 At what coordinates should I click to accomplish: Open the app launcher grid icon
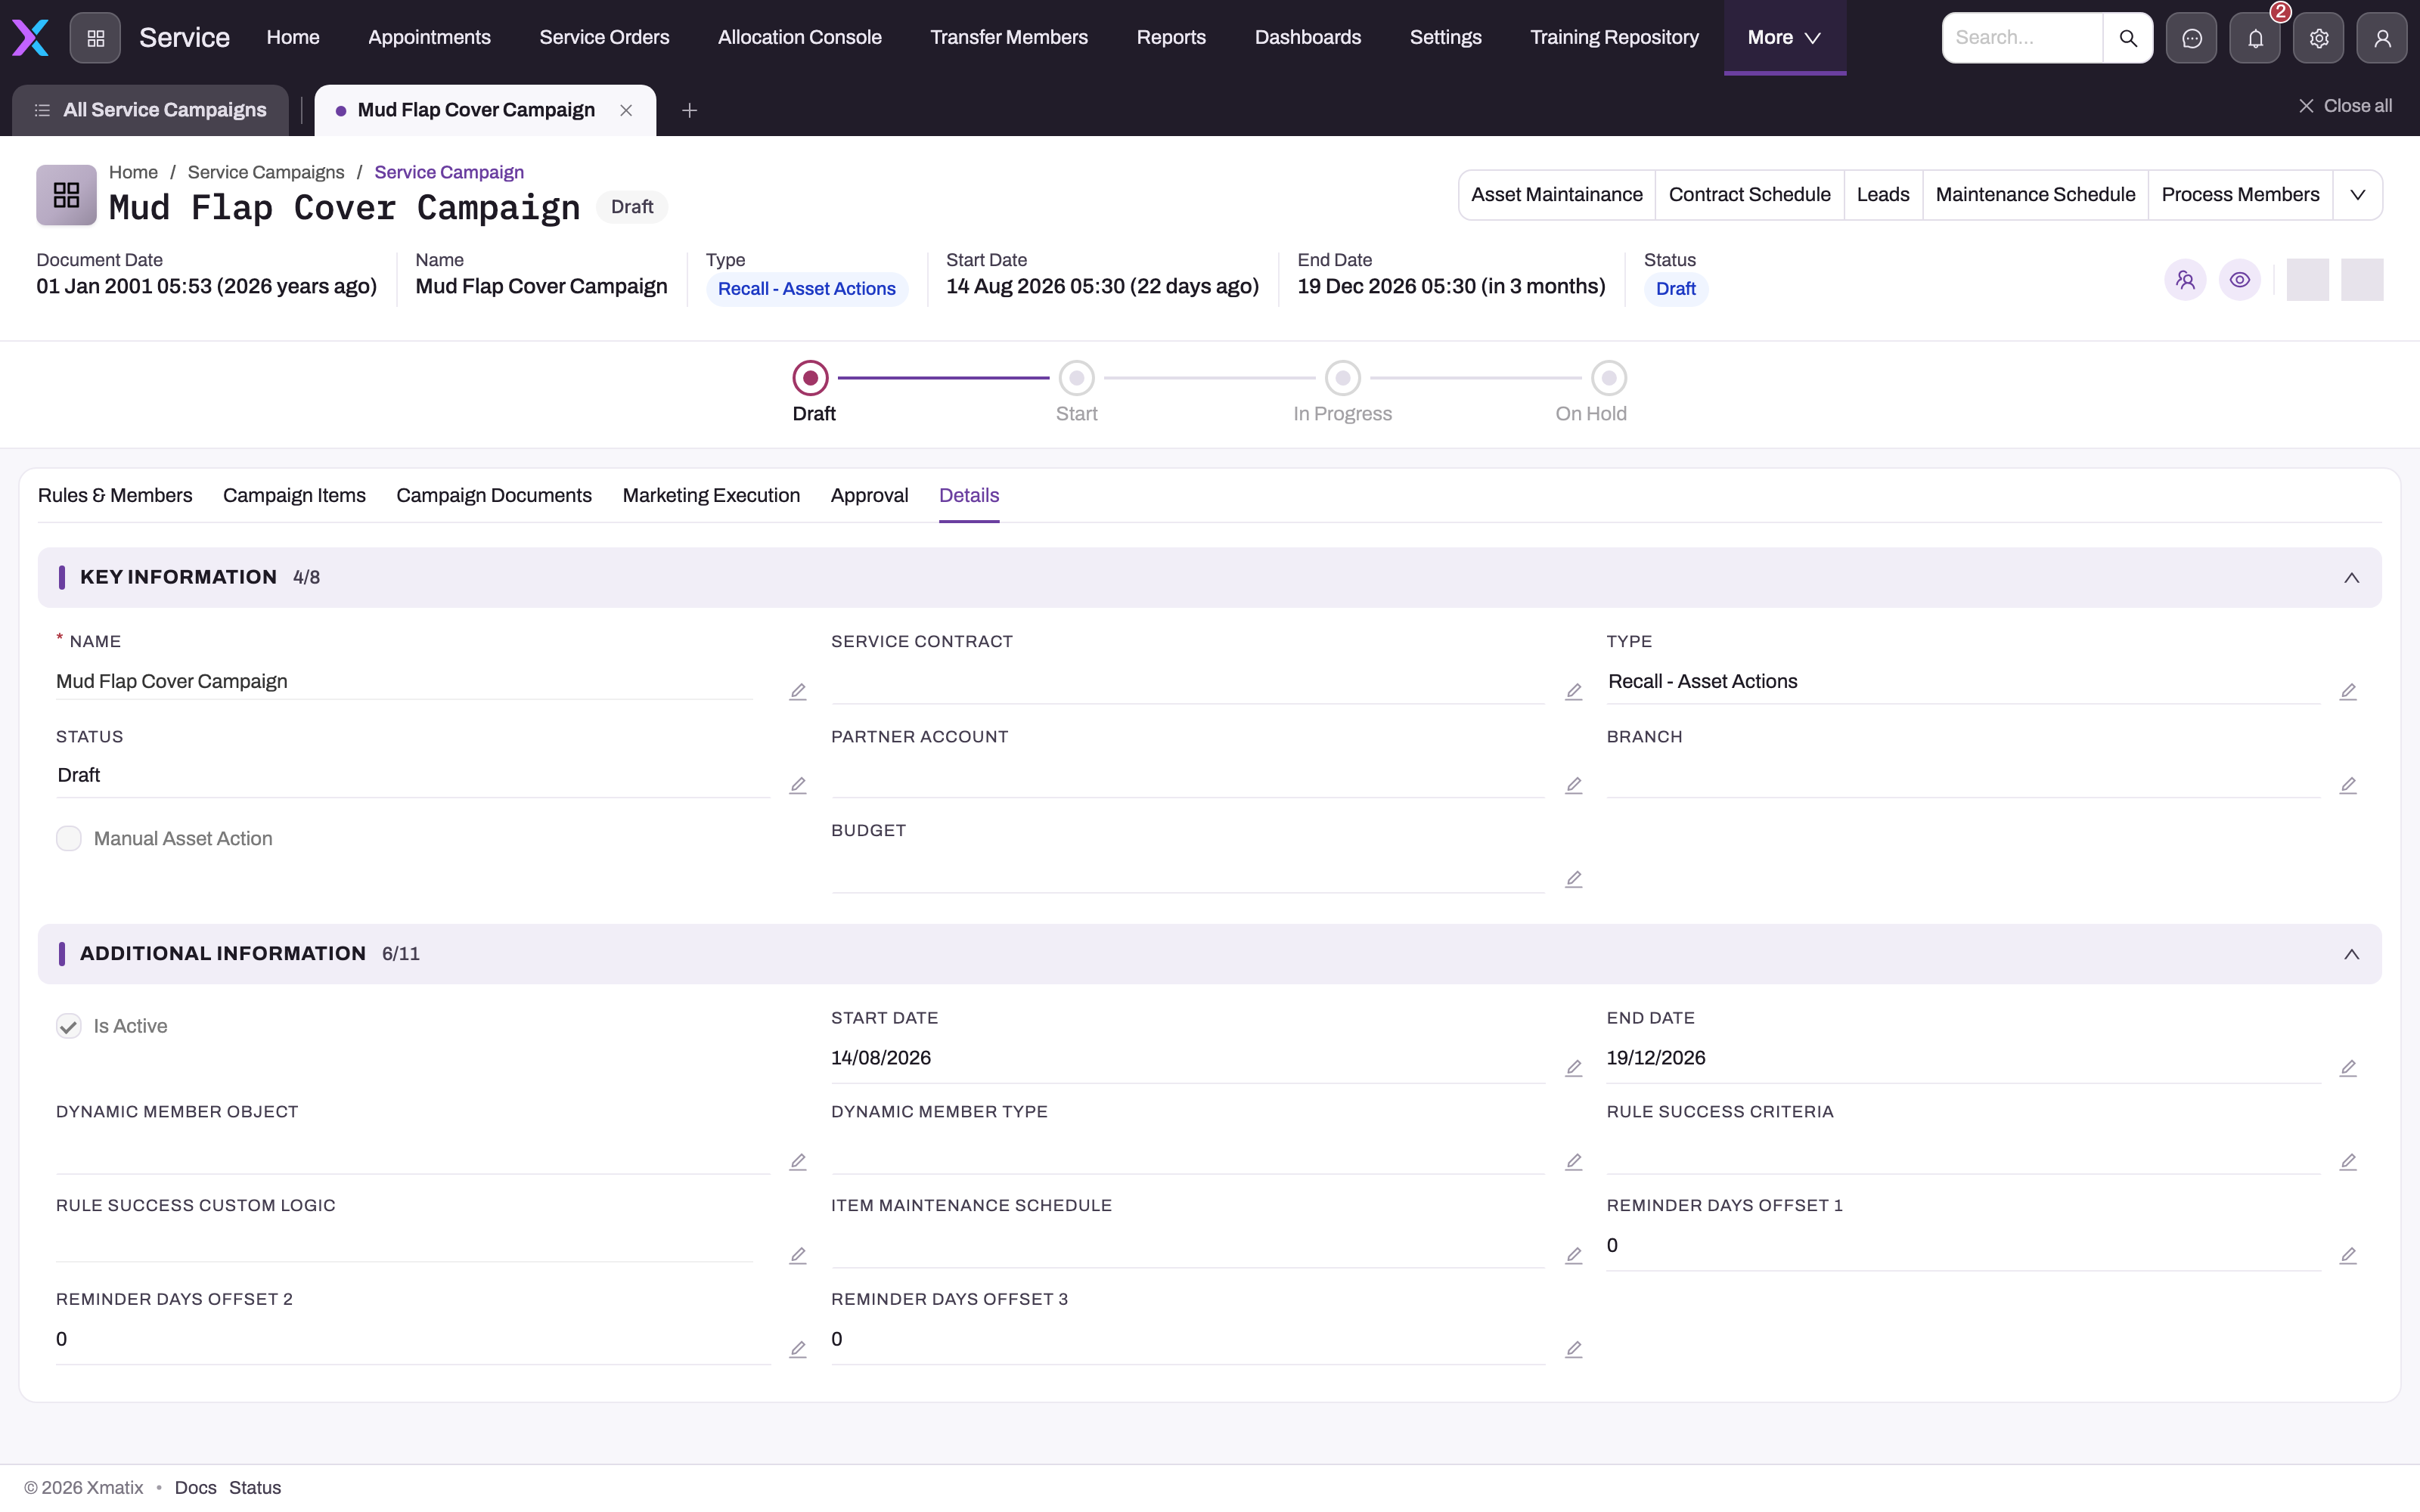pyautogui.click(x=95, y=38)
